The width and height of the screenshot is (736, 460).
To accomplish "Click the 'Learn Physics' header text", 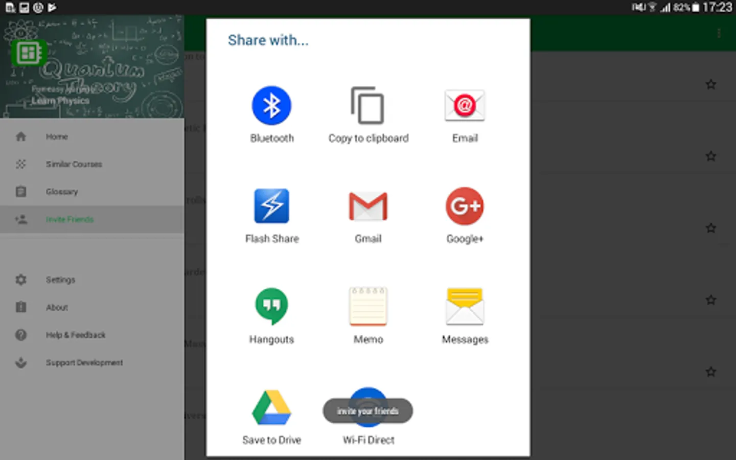I will pos(60,101).
